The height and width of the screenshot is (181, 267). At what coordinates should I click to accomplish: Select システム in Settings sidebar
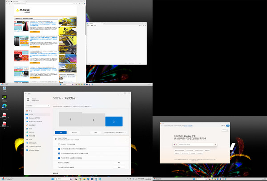pyautogui.click(x=37, y=114)
